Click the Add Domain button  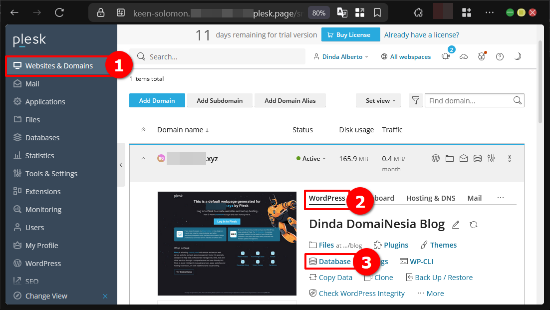point(157,100)
